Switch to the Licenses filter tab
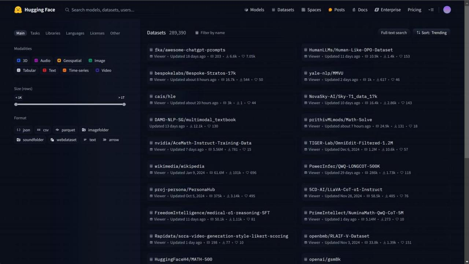The image size is (469, 264). click(x=97, y=33)
